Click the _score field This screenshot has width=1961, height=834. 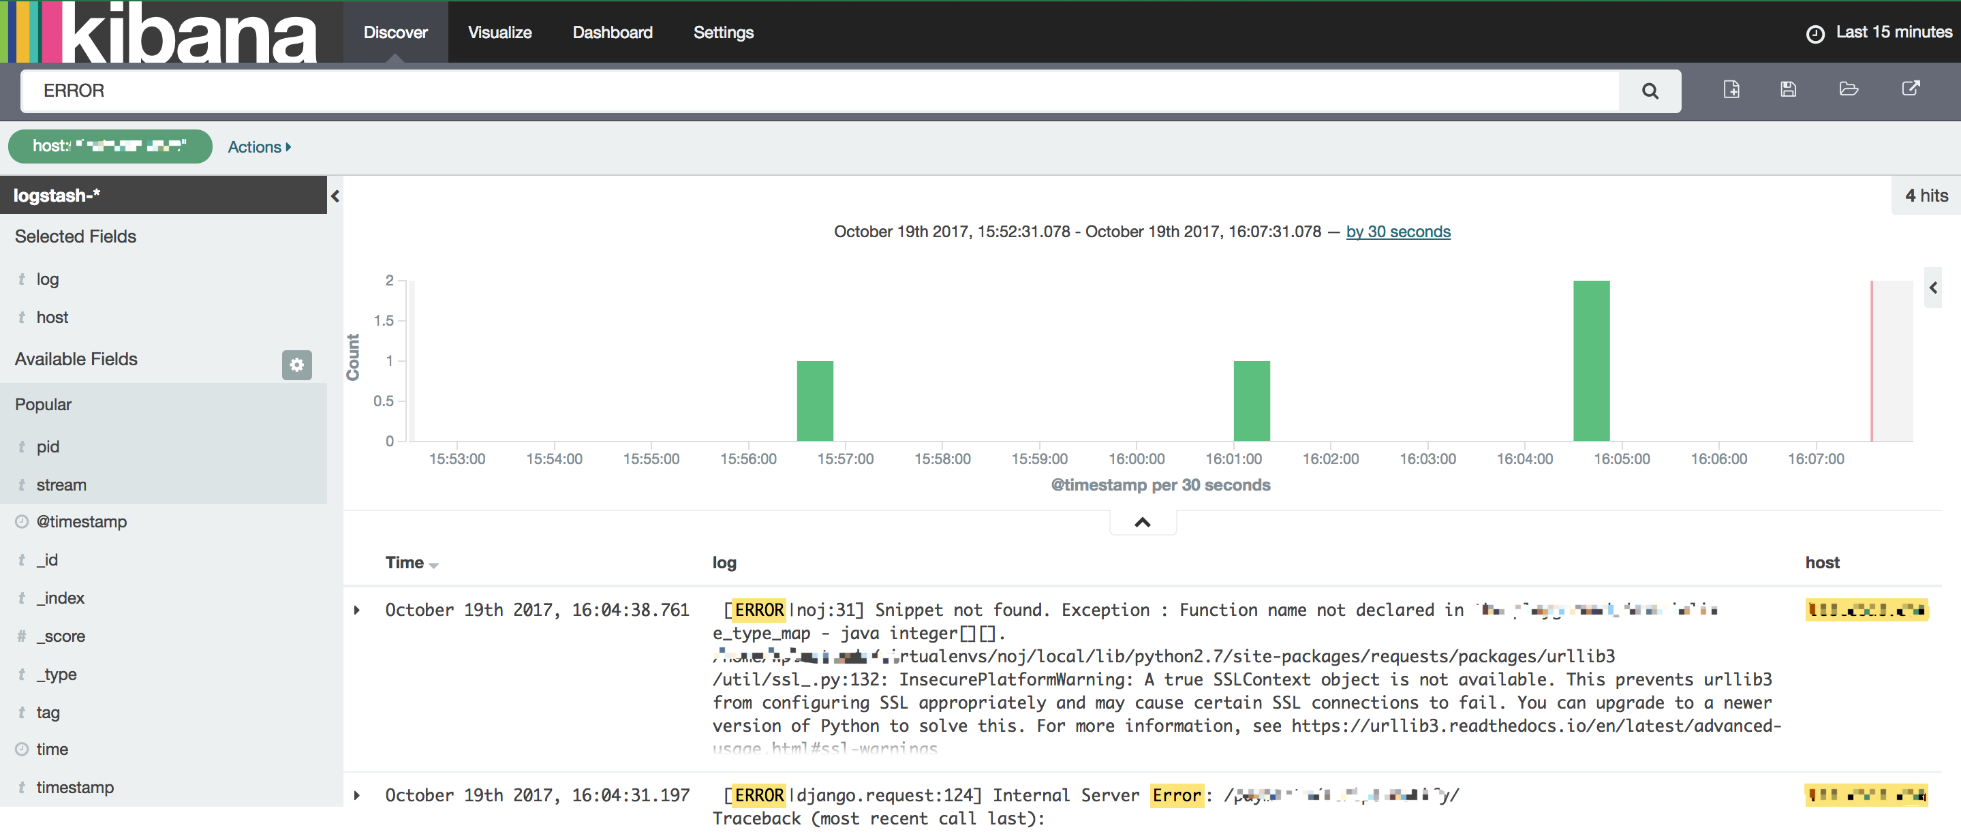[60, 637]
